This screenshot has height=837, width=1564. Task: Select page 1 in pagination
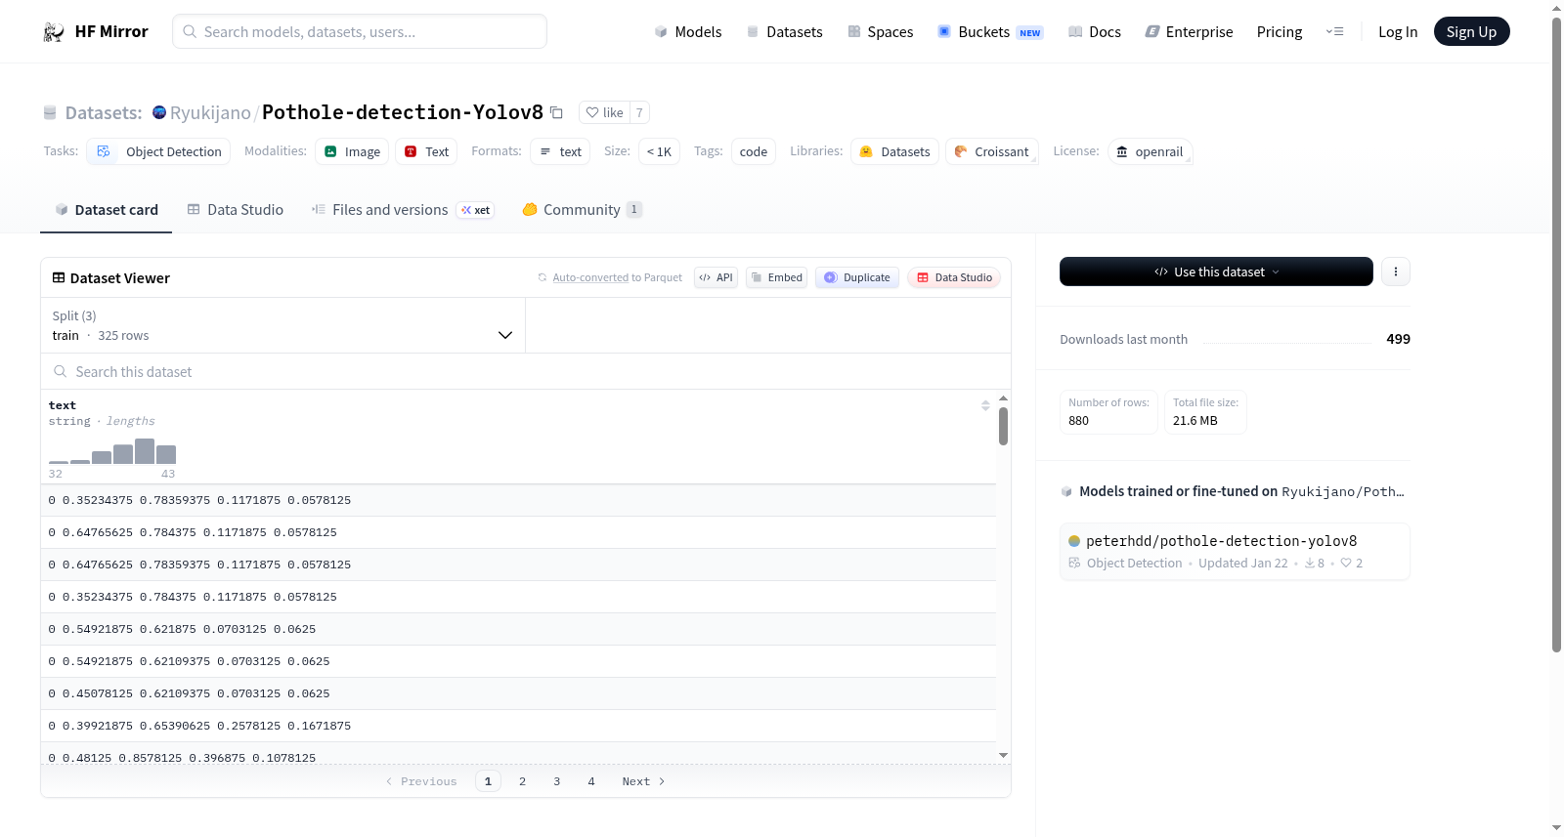pos(488,781)
